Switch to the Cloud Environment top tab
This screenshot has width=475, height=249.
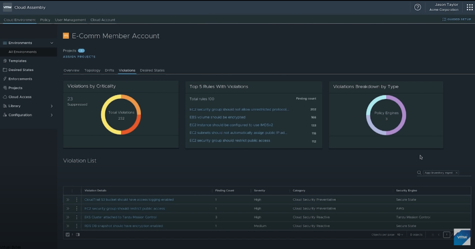(x=19, y=19)
